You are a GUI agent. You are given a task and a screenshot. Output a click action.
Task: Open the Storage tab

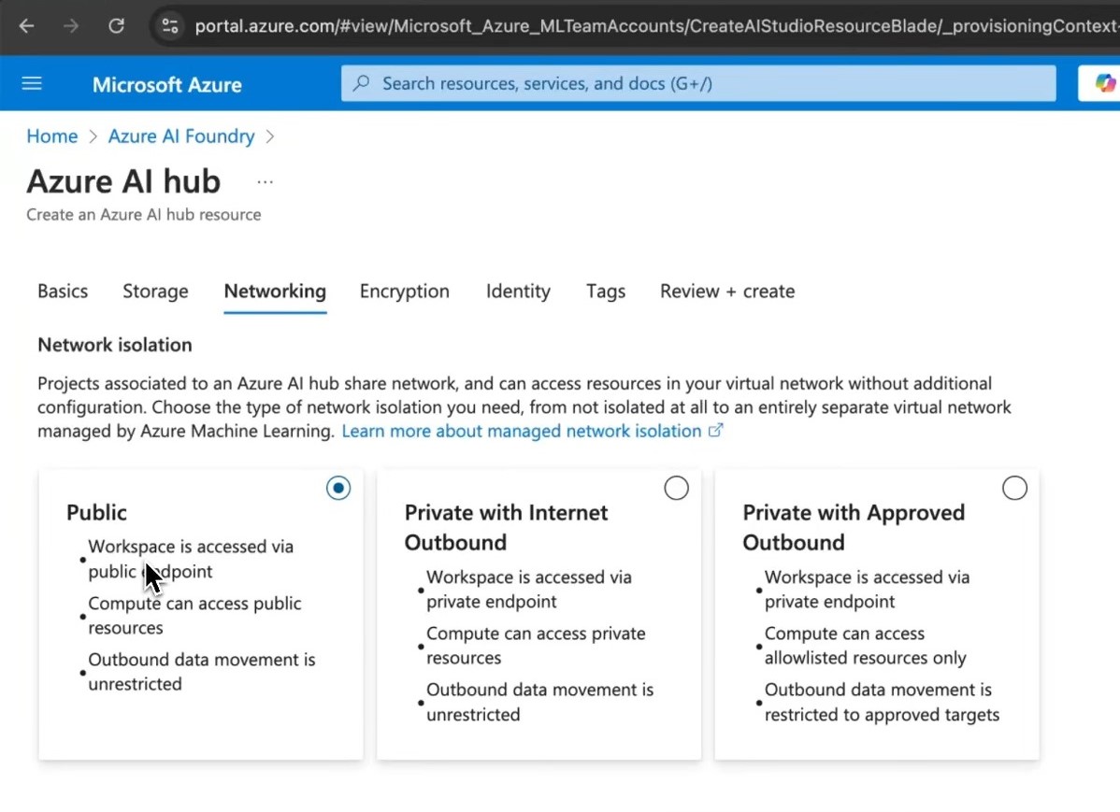[155, 292]
